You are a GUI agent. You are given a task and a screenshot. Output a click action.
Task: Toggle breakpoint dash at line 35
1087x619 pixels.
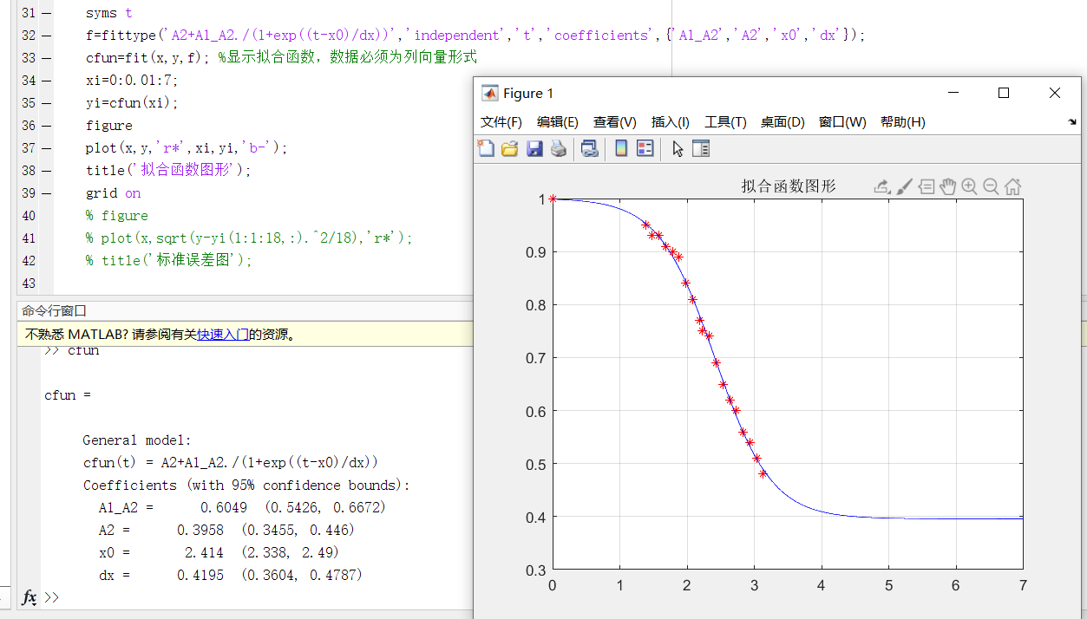(x=45, y=103)
